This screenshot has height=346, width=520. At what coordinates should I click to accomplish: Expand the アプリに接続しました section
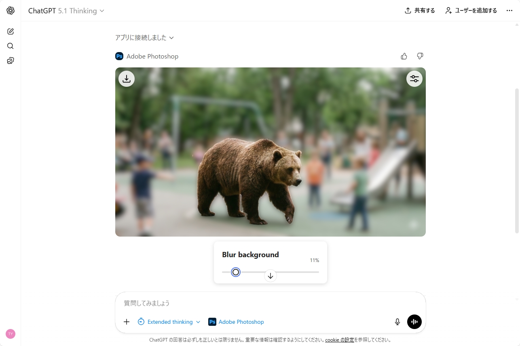144,38
